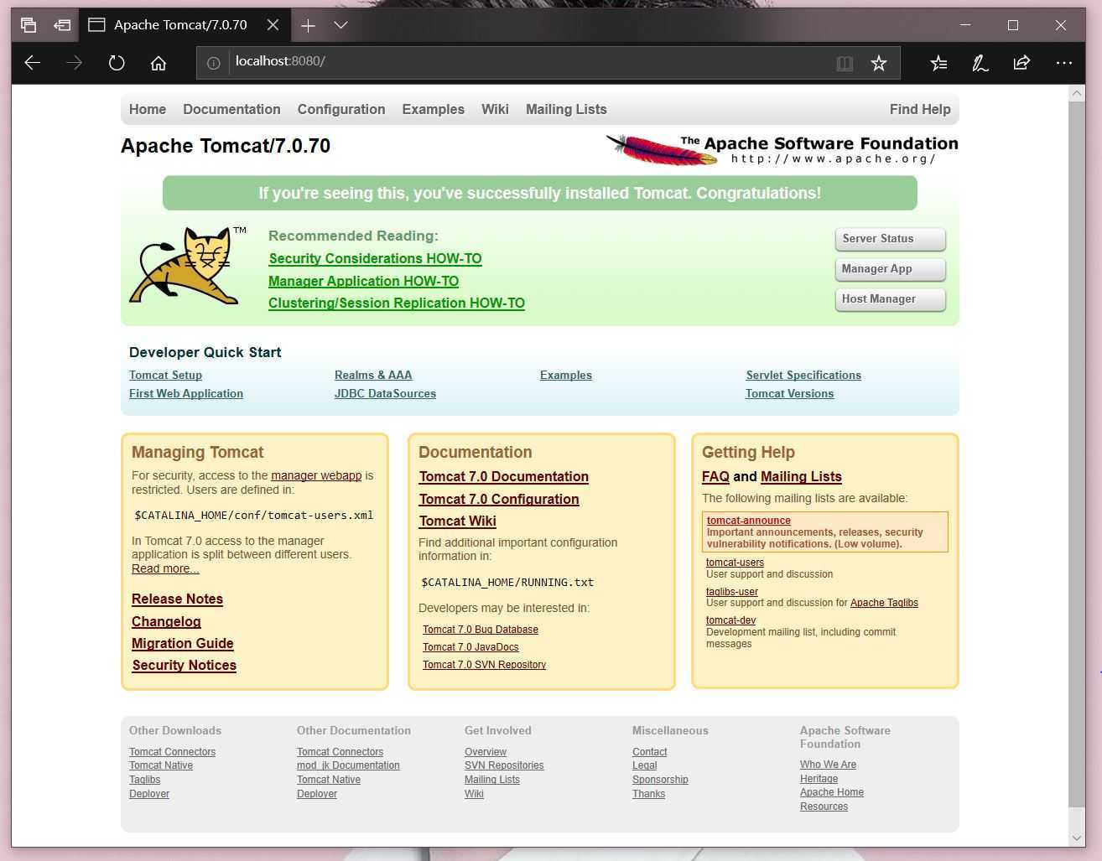Open the Configuration navigation item

coord(341,110)
